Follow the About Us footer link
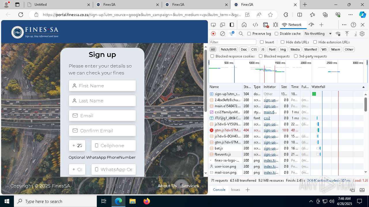 tap(167, 186)
